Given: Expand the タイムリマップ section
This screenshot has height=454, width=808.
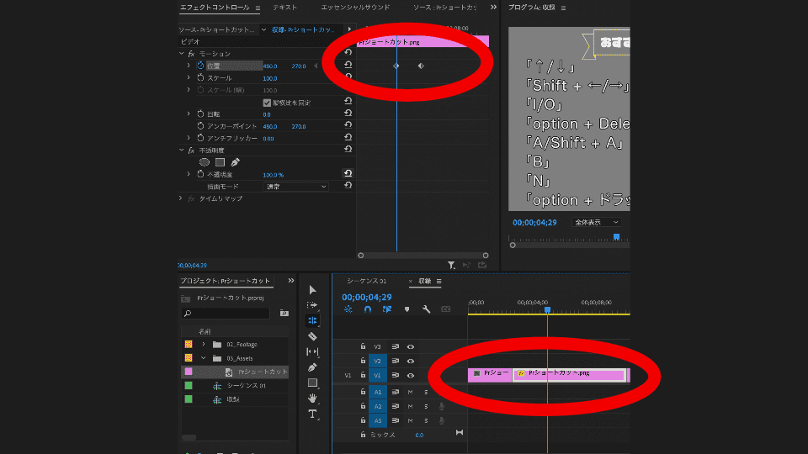Looking at the screenshot, I should pos(180,198).
